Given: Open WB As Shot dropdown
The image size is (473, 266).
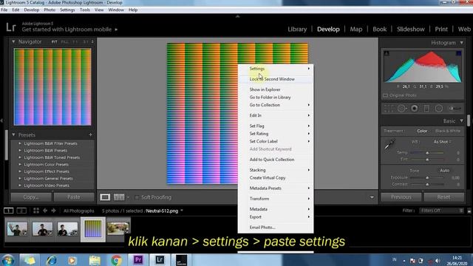Looking at the screenshot, I should [x=442, y=142].
